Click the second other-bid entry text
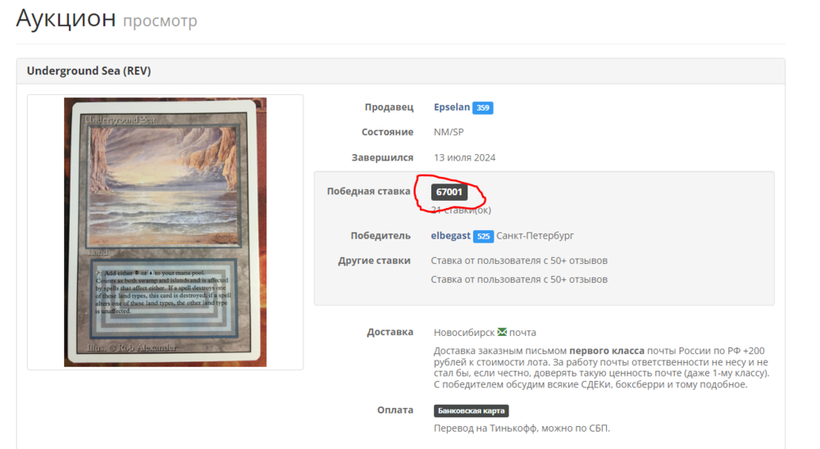 [519, 279]
